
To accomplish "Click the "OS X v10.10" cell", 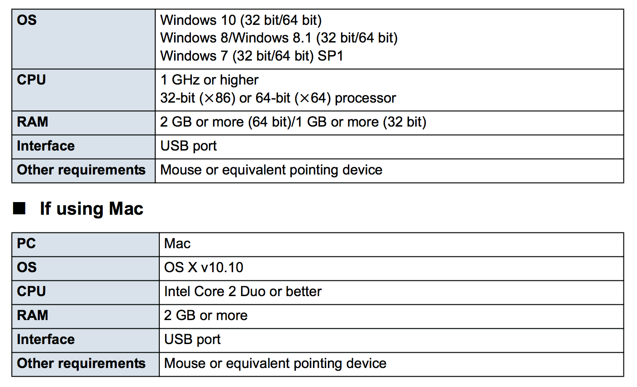I will click(x=204, y=268).
